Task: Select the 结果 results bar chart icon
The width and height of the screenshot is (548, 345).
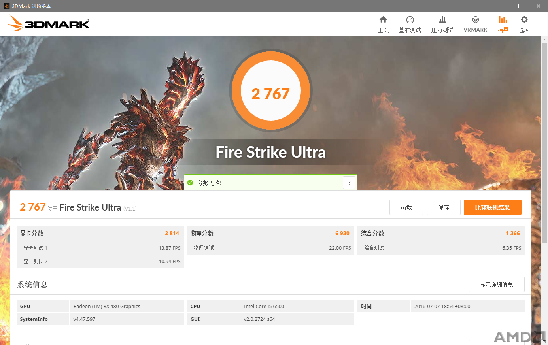Action: [x=503, y=20]
